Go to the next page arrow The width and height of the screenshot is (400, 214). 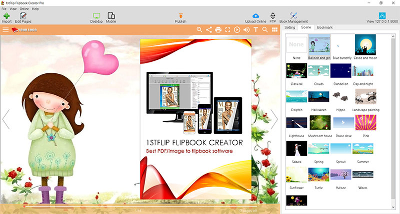point(274,119)
